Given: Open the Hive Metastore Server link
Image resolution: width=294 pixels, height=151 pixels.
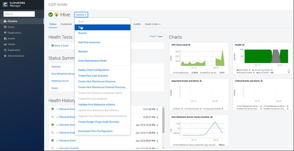Looking at the screenshot, I should [63, 74].
